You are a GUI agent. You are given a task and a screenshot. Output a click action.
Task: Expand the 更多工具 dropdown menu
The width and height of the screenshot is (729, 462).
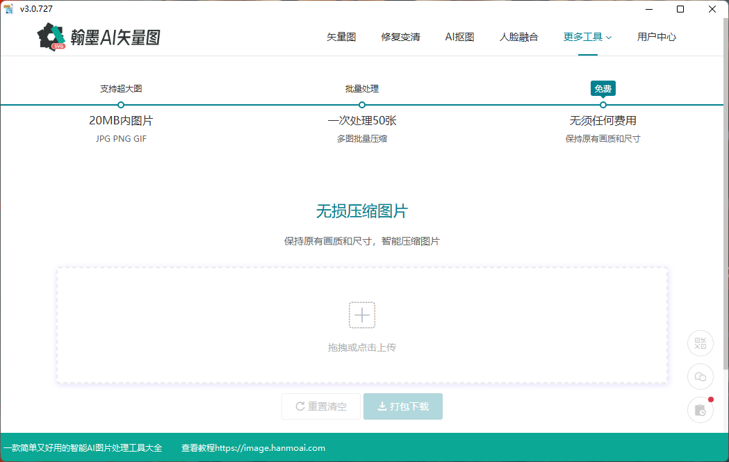click(x=587, y=37)
